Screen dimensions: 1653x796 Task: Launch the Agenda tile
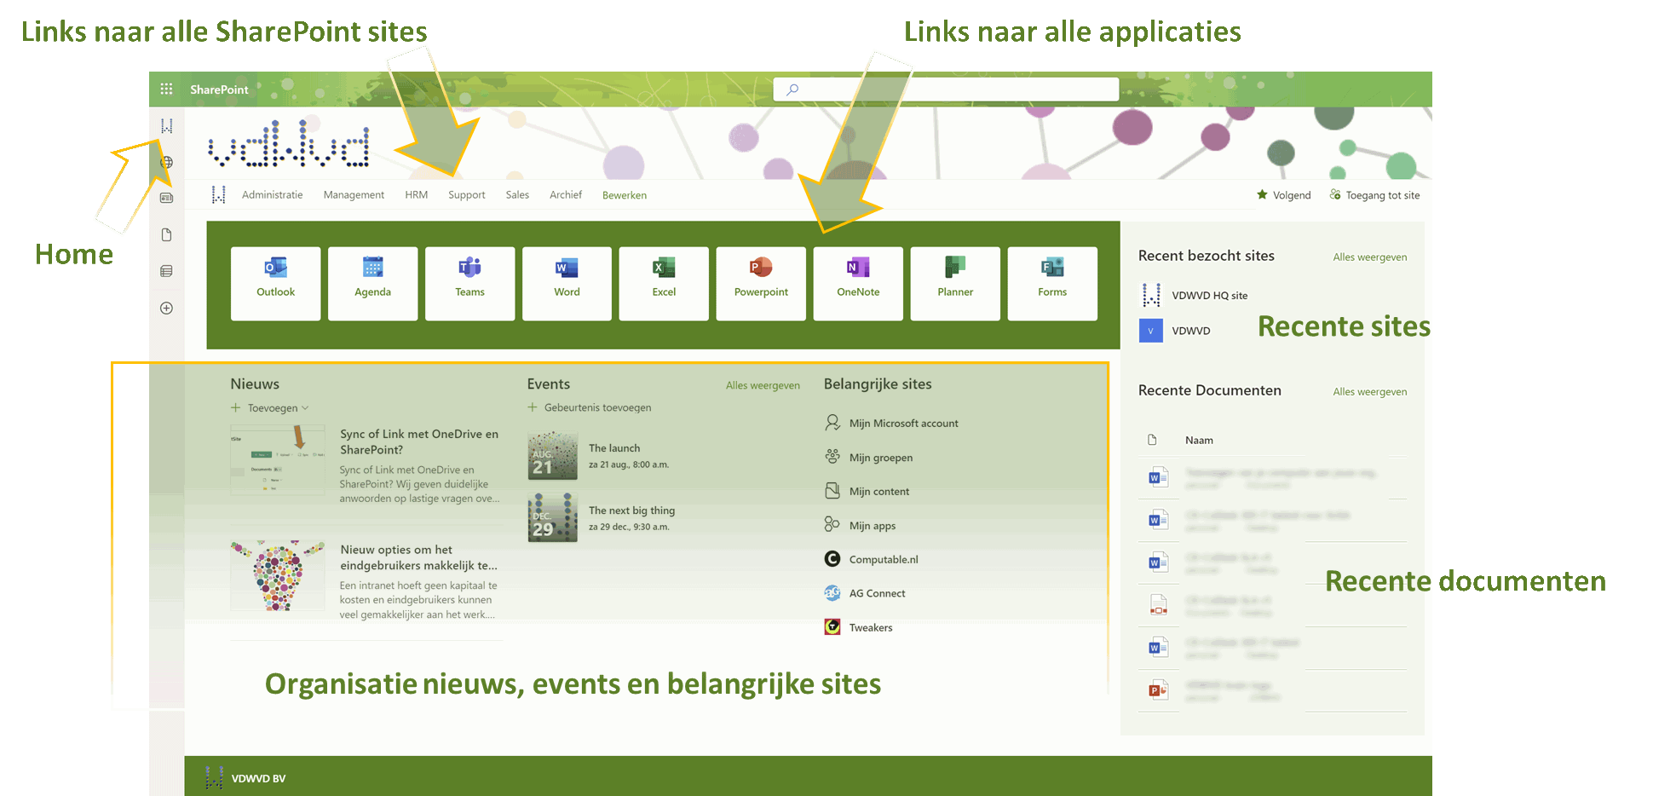click(373, 284)
